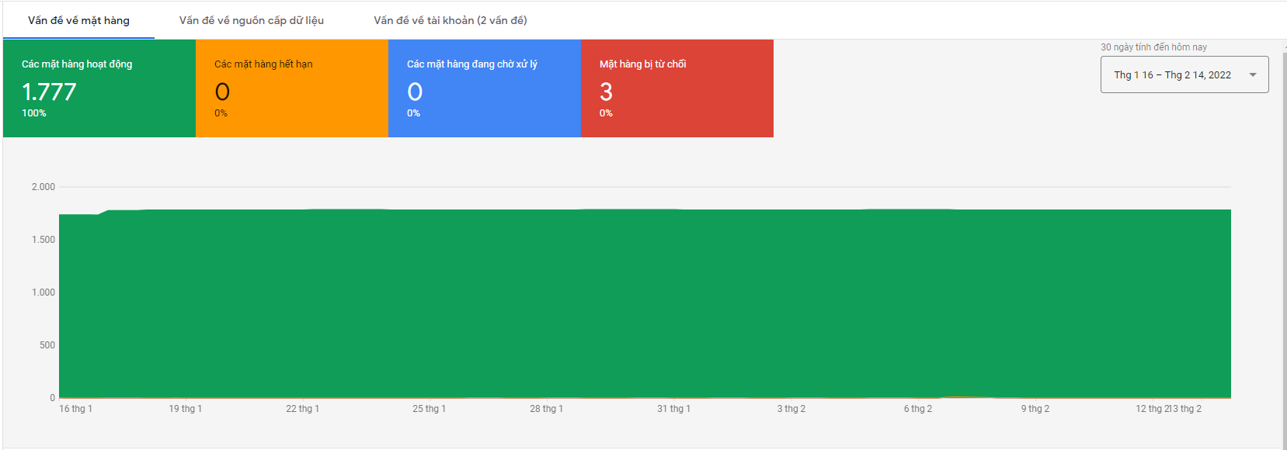This screenshot has height=450, width=1287.
Task: Select the "3 thg 2" date marker
Action: click(791, 409)
